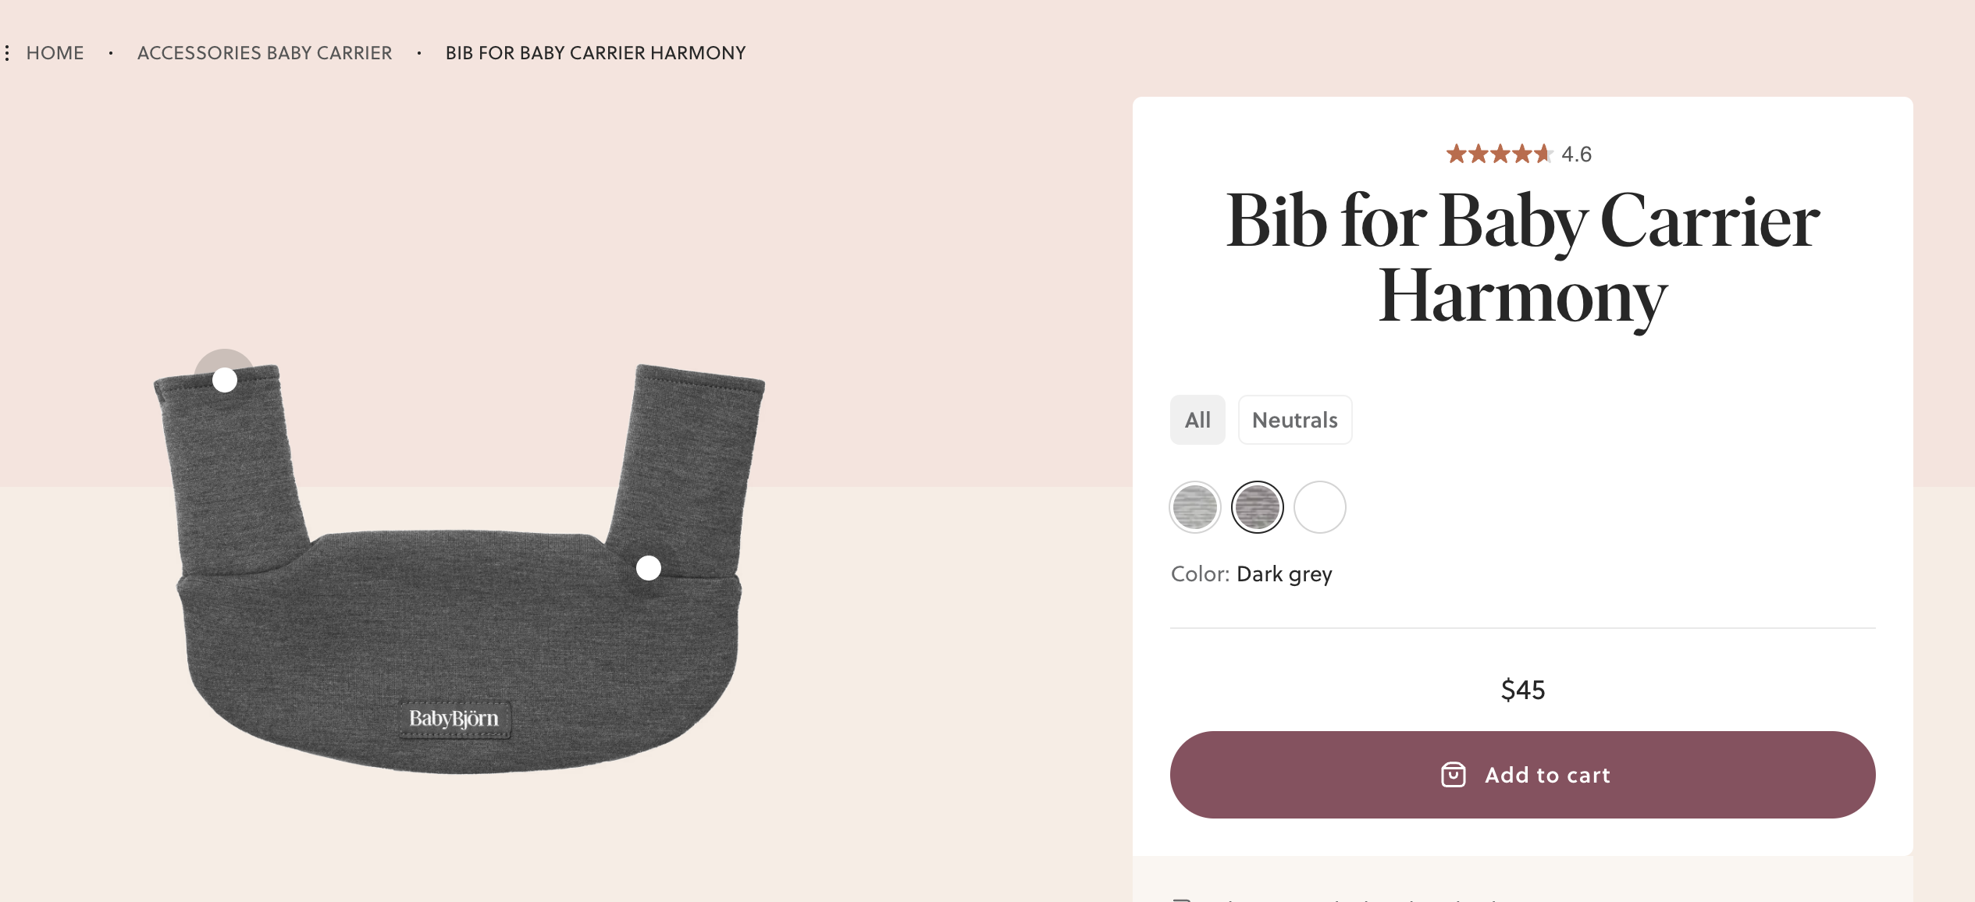Filter colors by Neutrals
1975x902 pixels.
click(x=1295, y=420)
